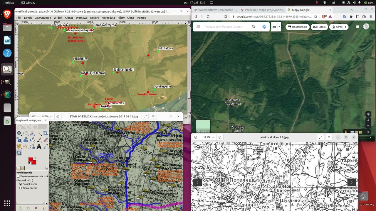This screenshot has height=211, width=376.
Task: Zoom out on Google Maps
Action: click(x=368, y=126)
